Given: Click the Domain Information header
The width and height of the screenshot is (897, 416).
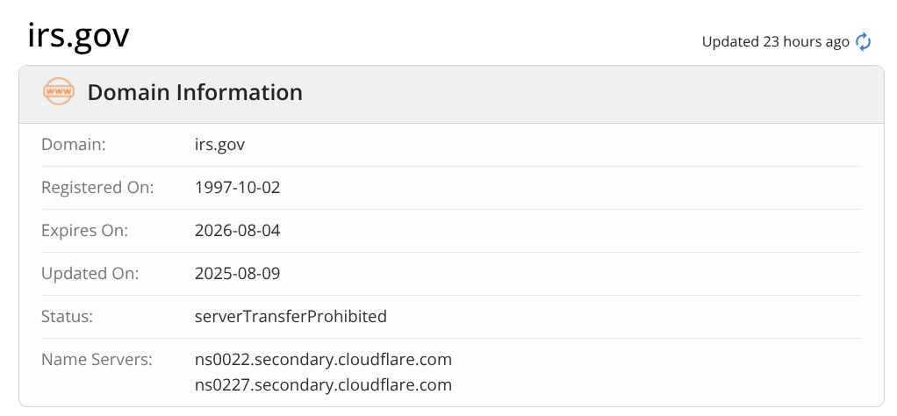Looking at the screenshot, I should pos(195,92).
